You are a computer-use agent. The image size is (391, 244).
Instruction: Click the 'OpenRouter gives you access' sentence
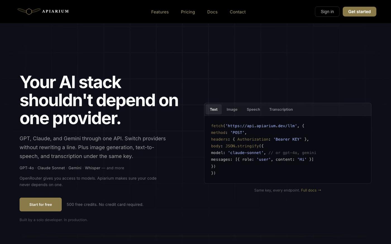click(x=88, y=181)
